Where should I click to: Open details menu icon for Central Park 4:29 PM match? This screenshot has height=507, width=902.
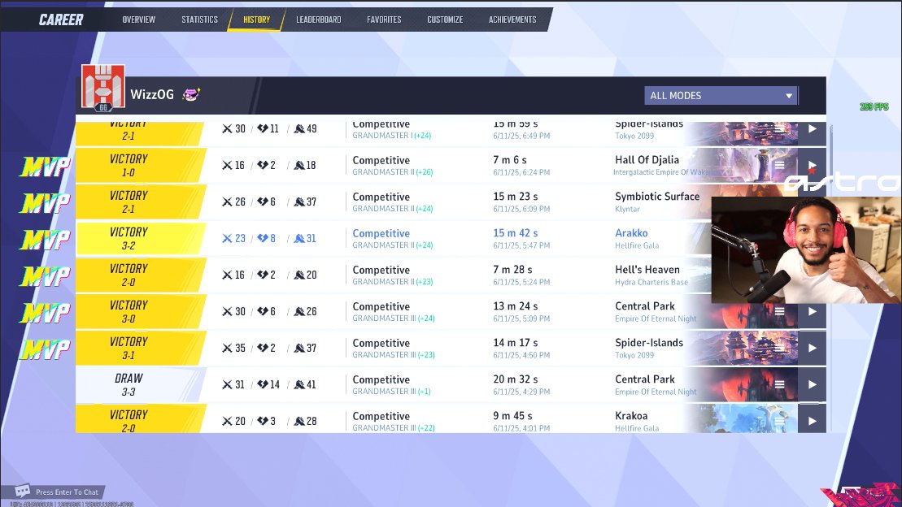point(779,384)
